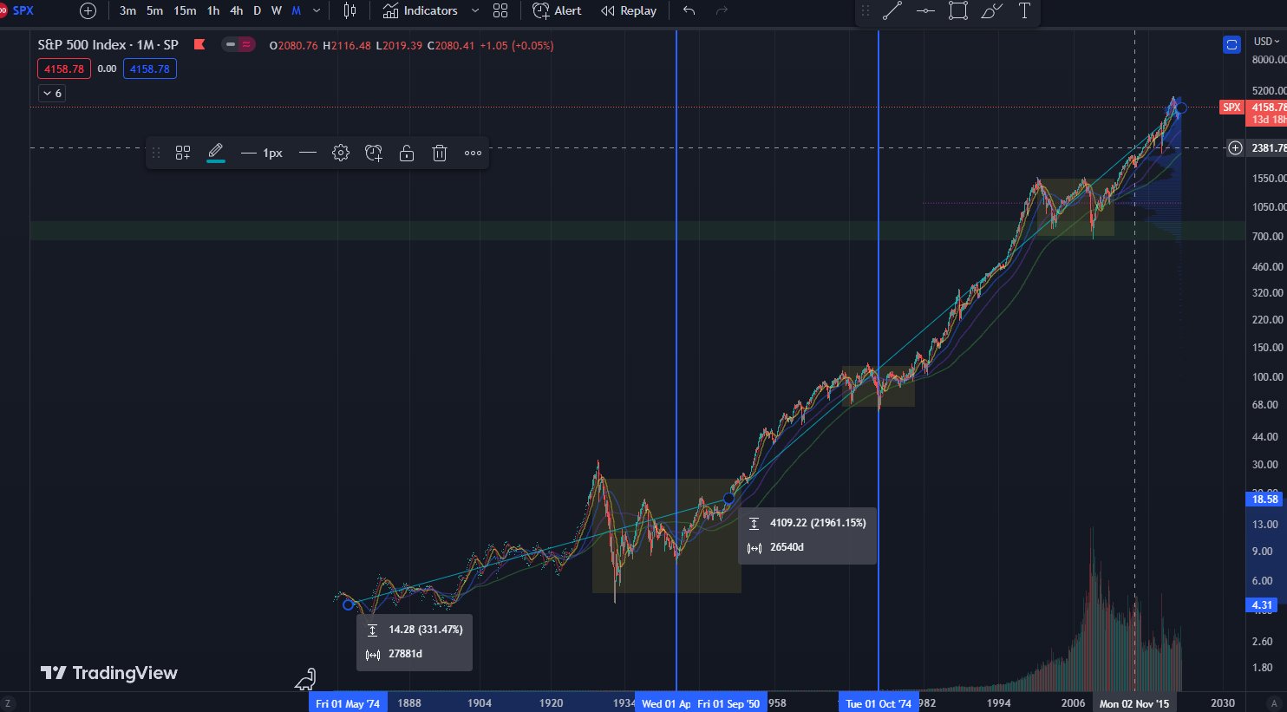
Task: Open drawing settings gear icon
Action: [x=341, y=153]
